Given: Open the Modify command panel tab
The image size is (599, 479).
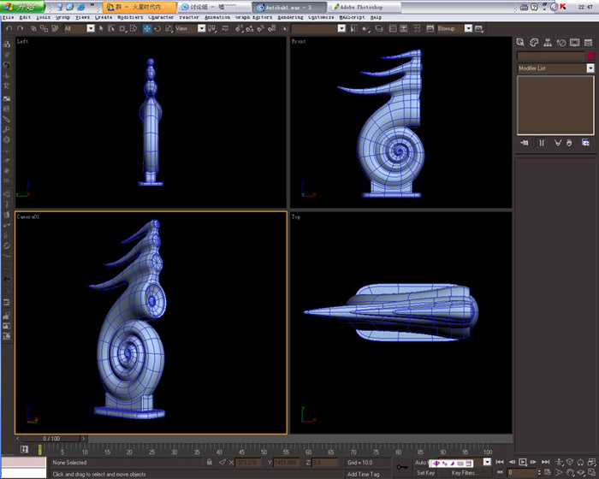Looking at the screenshot, I should (x=534, y=43).
